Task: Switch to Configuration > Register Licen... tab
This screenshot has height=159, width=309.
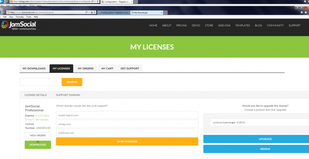Action: click(x=114, y=13)
